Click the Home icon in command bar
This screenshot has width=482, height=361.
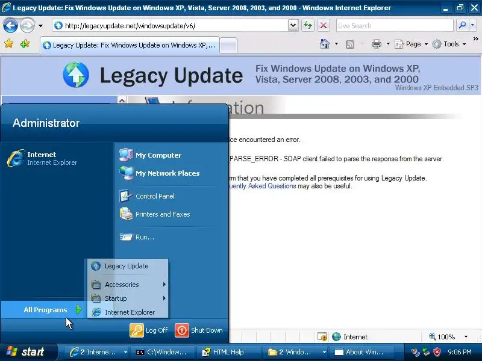(325, 44)
